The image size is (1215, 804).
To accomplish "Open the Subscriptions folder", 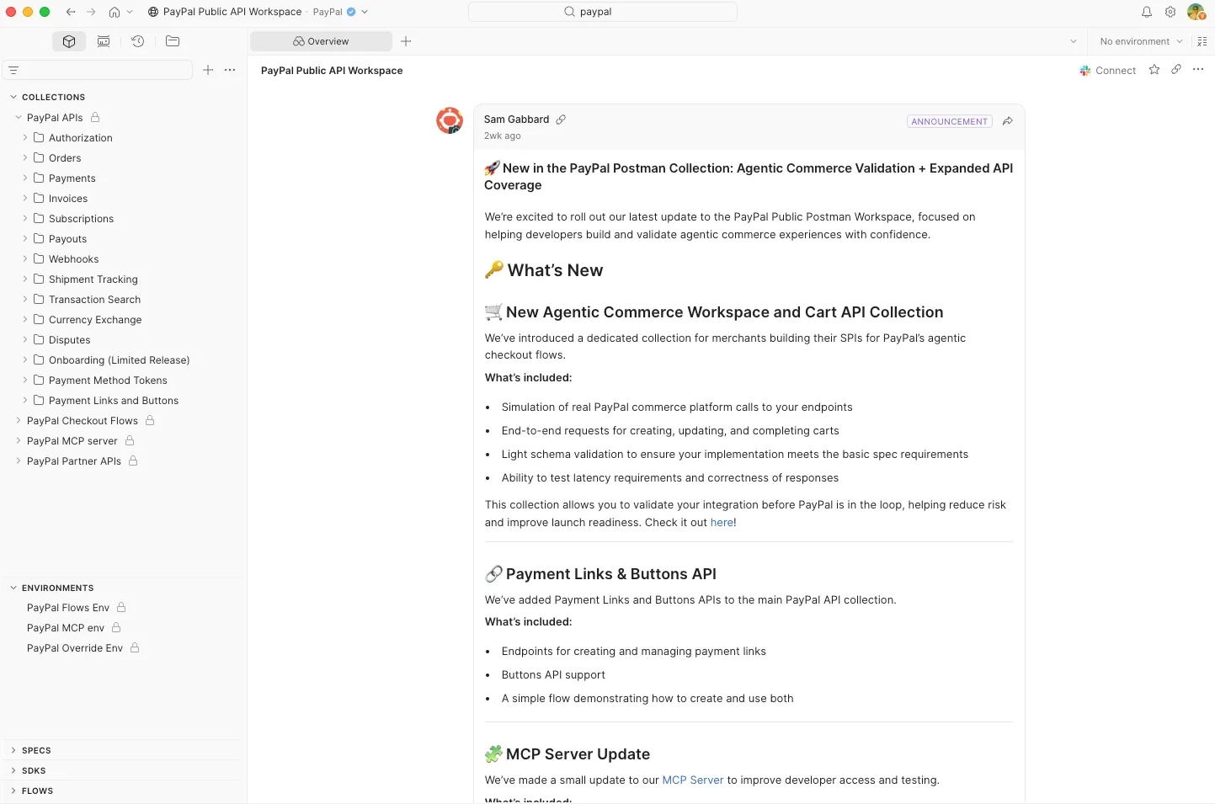I will 81,218.
